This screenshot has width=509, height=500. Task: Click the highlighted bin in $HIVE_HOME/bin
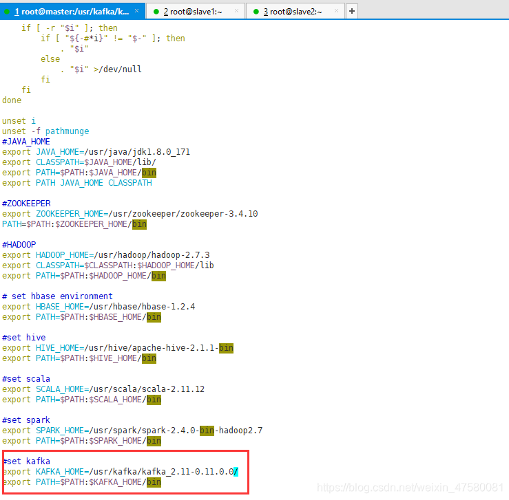(149, 358)
